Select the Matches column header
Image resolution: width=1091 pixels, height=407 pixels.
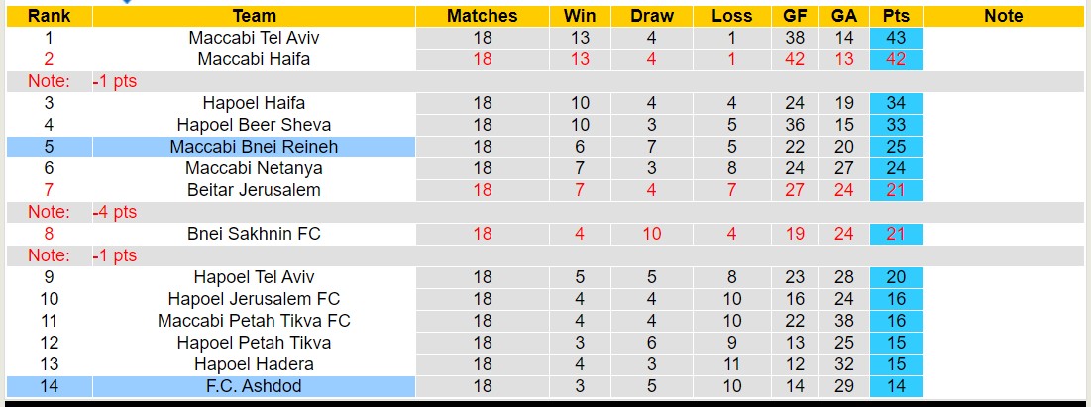482,16
